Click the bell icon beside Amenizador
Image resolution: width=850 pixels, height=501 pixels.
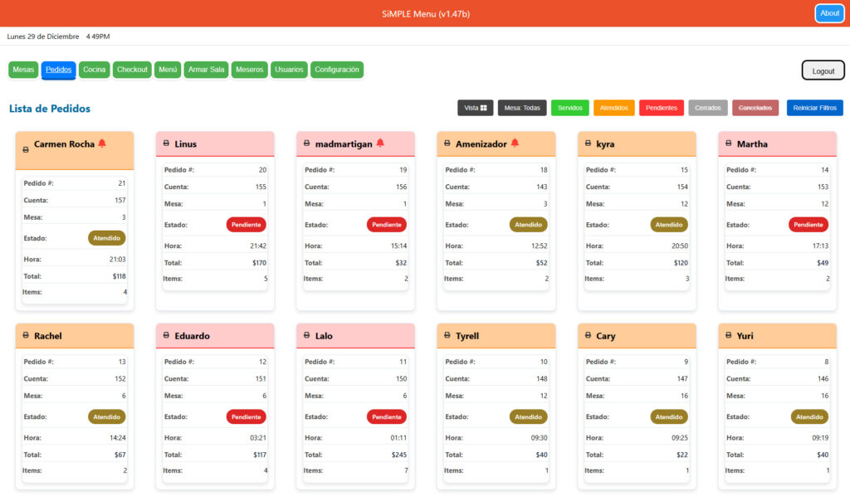pyautogui.click(x=515, y=143)
